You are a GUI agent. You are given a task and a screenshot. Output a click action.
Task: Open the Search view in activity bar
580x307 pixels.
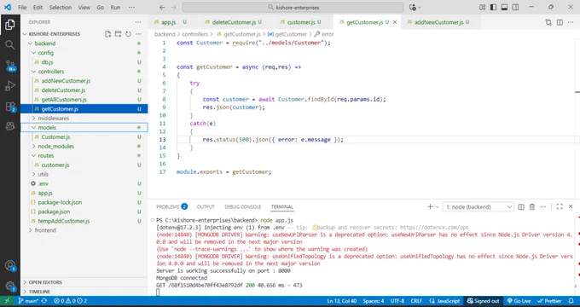coord(10,45)
